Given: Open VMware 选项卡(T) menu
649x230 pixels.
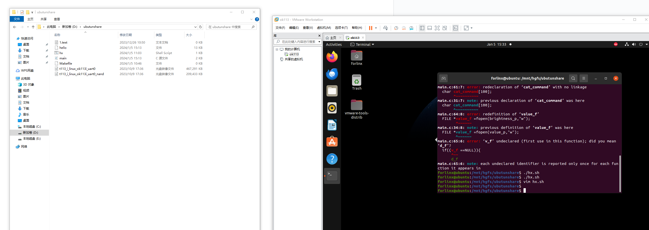Looking at the screenshot, I should click(x=341, y=28).
